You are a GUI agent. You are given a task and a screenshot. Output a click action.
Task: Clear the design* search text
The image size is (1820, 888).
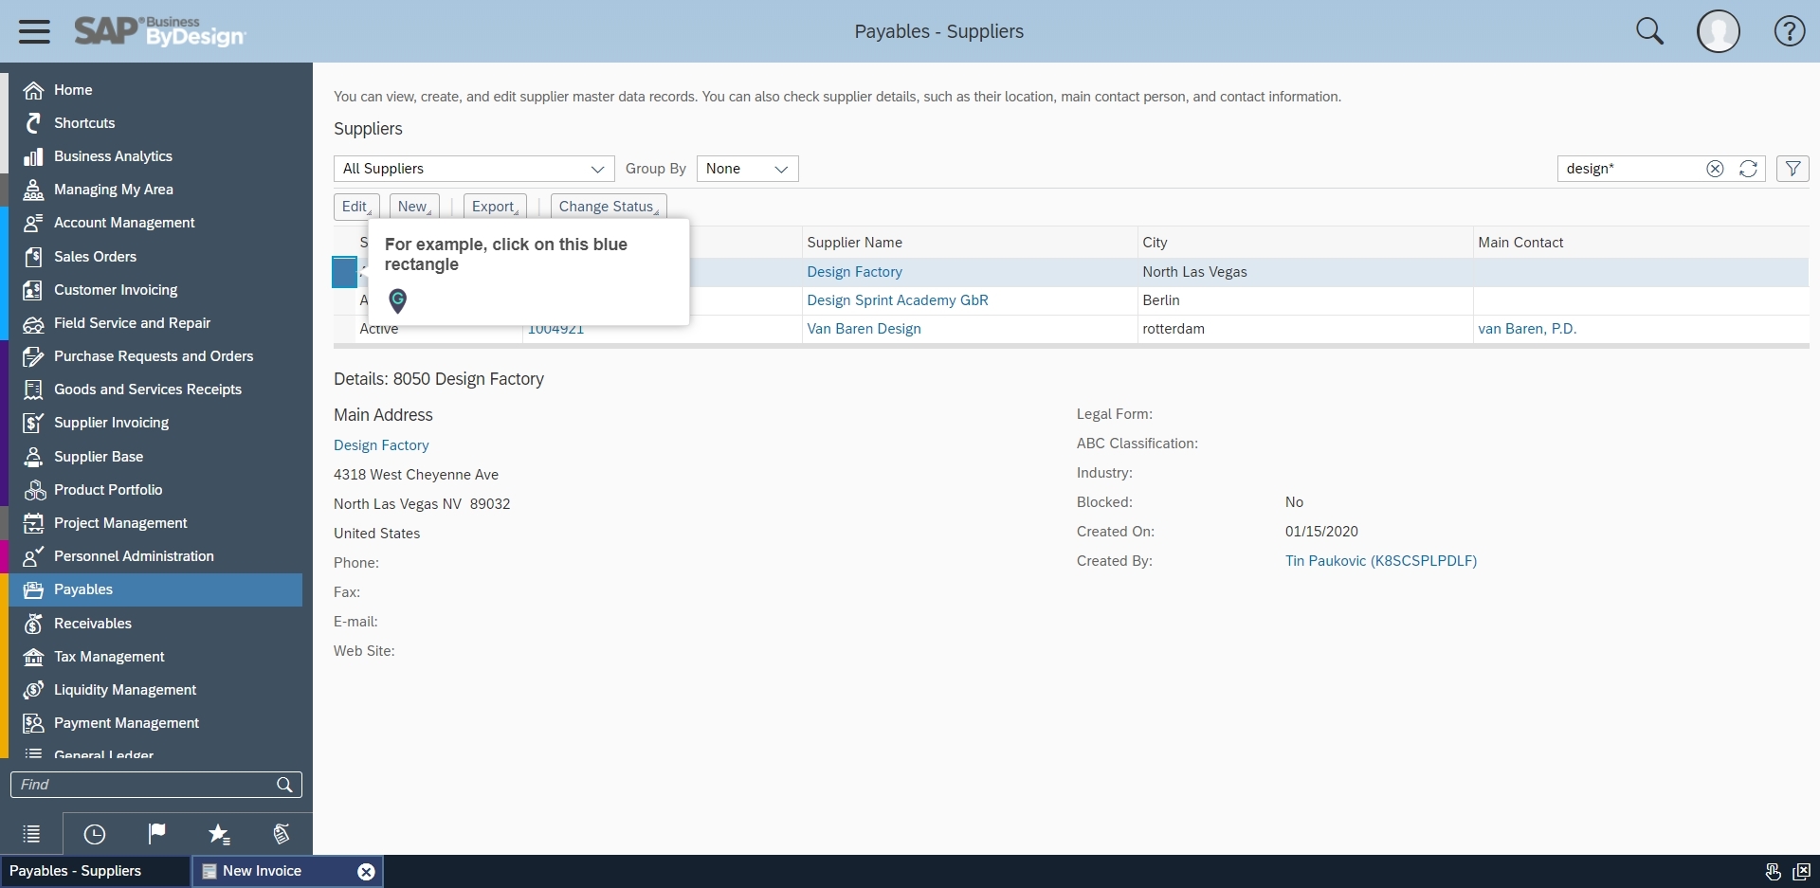point(1715,169)
